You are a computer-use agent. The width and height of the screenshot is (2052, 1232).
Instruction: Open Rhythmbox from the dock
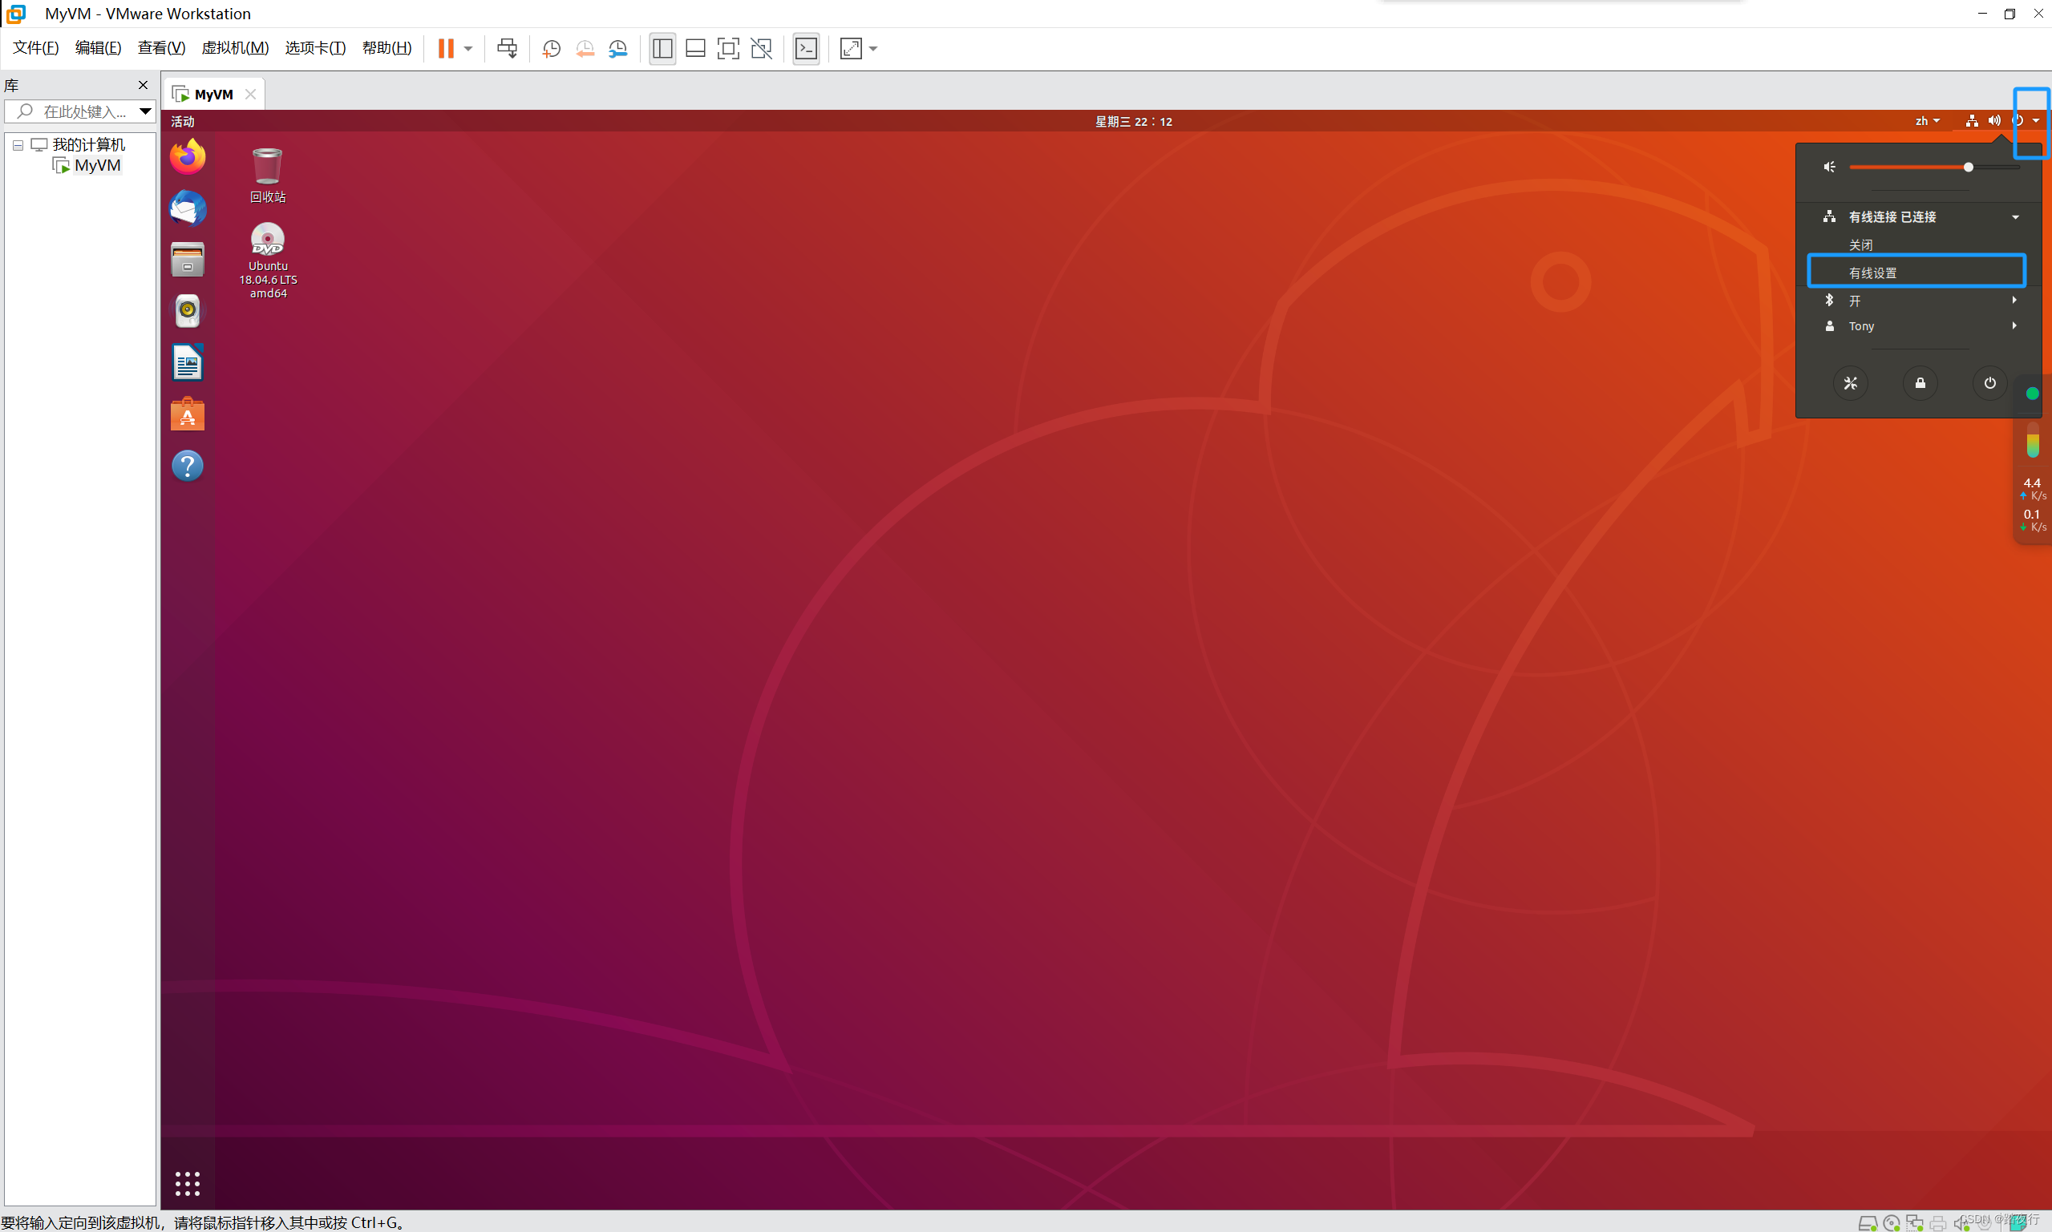point(188,310)
